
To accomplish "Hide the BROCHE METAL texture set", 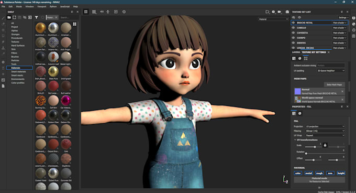I will point(293,23).
